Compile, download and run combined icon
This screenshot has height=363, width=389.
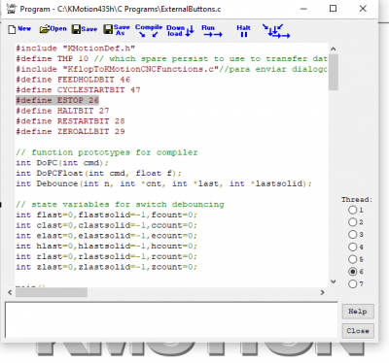coord(276,31)
